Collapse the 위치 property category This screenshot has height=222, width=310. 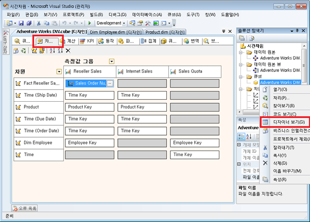(239, 164)
